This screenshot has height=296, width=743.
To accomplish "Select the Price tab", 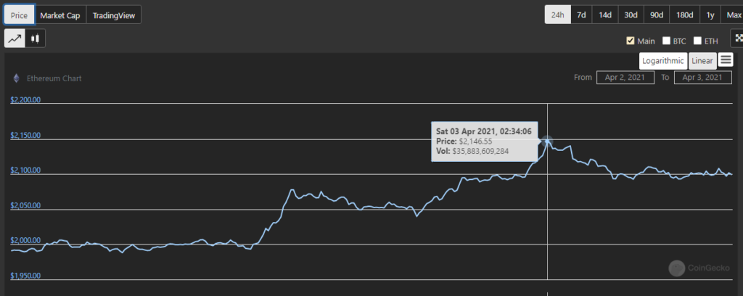I will (x=19, y=15).
